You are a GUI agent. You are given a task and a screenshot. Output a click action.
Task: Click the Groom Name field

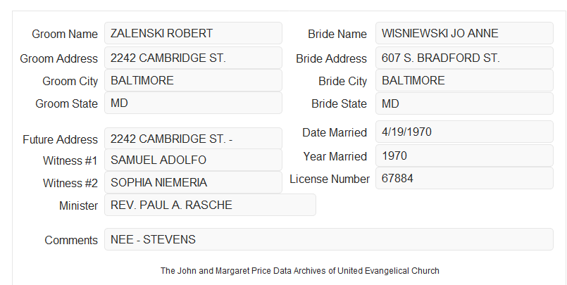pyautogui.click(x=193, y=33)
